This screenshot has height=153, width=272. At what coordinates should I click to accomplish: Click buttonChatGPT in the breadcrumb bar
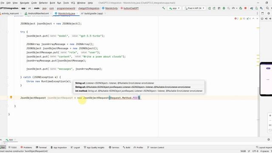pos(131,8)
